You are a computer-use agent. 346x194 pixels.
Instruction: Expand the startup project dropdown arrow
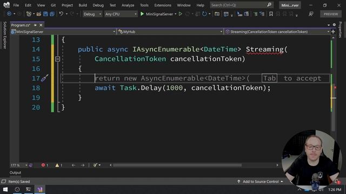pyautogui.click(x=175, y=14)
